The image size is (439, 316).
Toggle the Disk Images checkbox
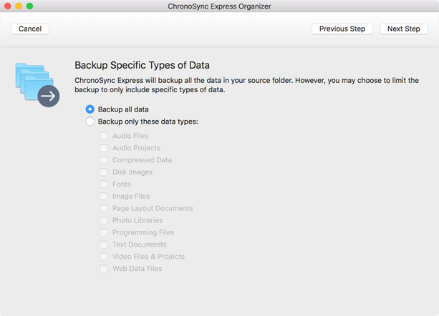click(x=104, y=172)
